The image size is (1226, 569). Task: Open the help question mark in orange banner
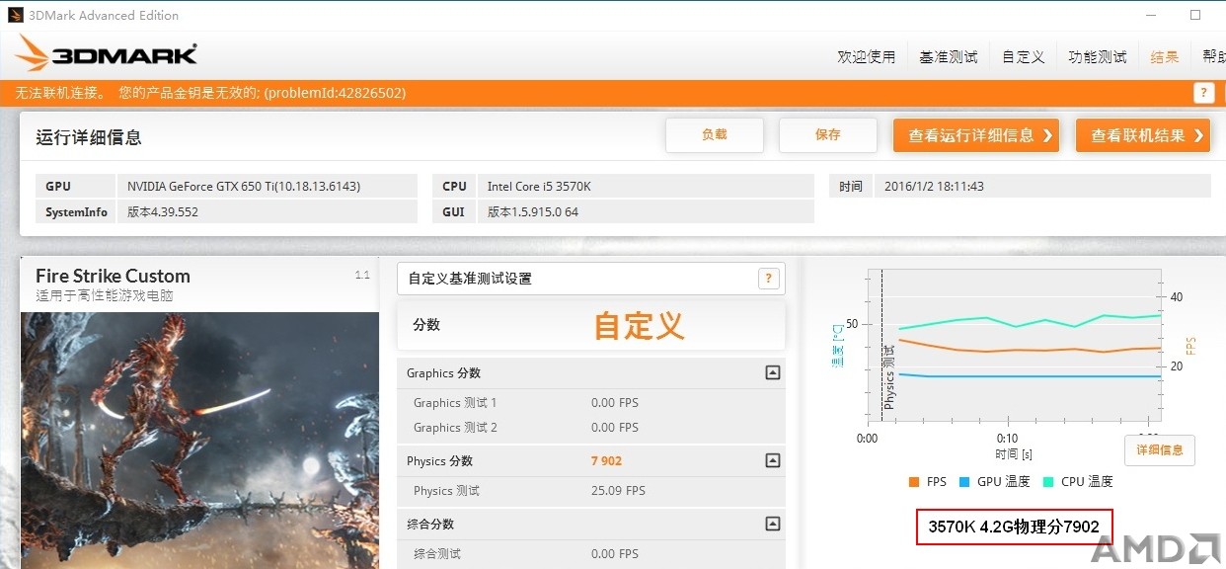click(1203, 93)
